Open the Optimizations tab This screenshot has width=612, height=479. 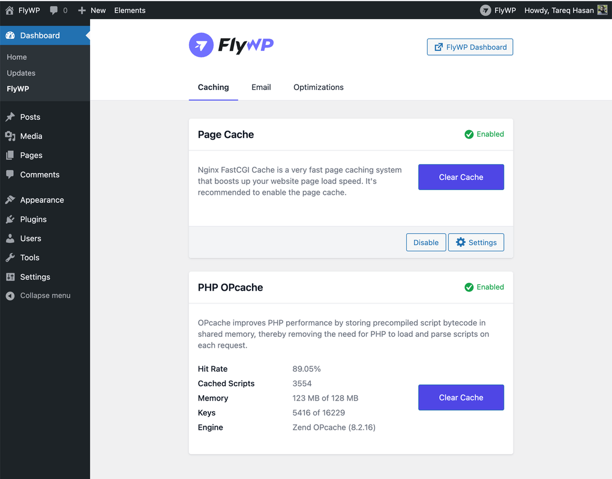click(318, 87)
